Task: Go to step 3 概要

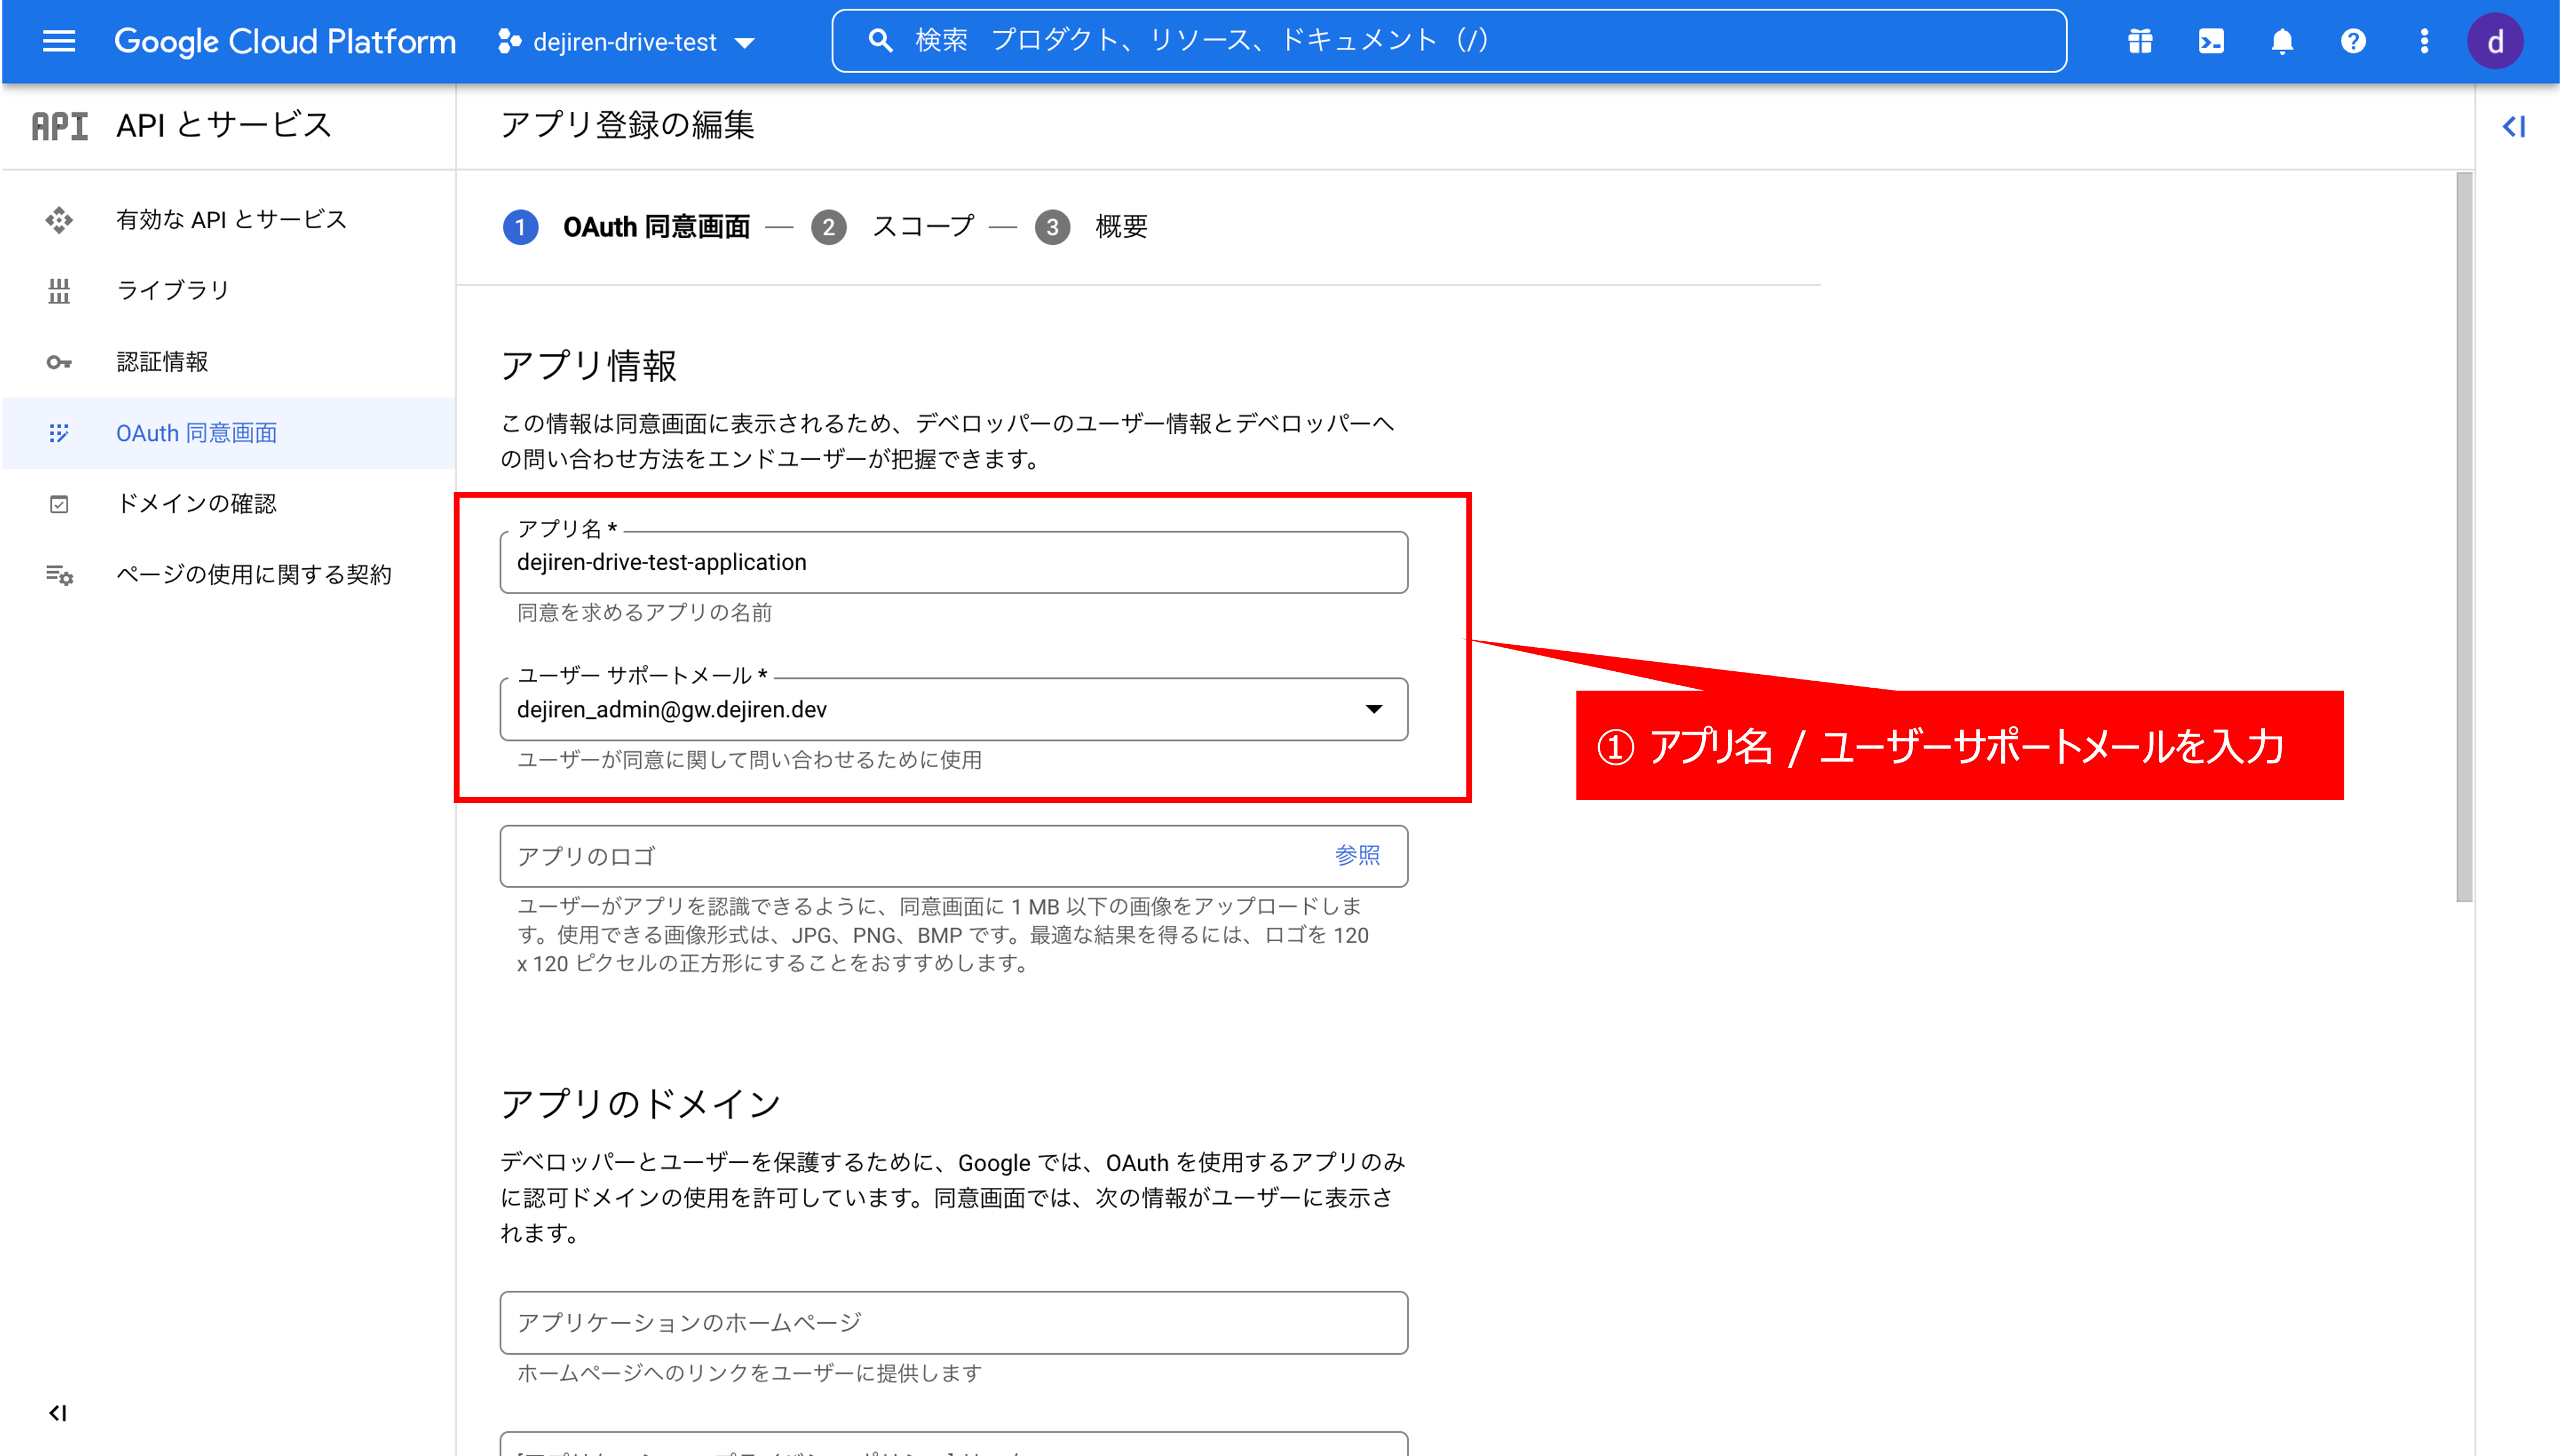Action: click(x=1091, y=227)
